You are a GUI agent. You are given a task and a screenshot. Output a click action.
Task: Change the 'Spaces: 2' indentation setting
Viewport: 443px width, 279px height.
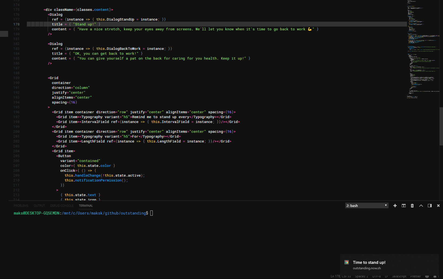click(361, 277)
